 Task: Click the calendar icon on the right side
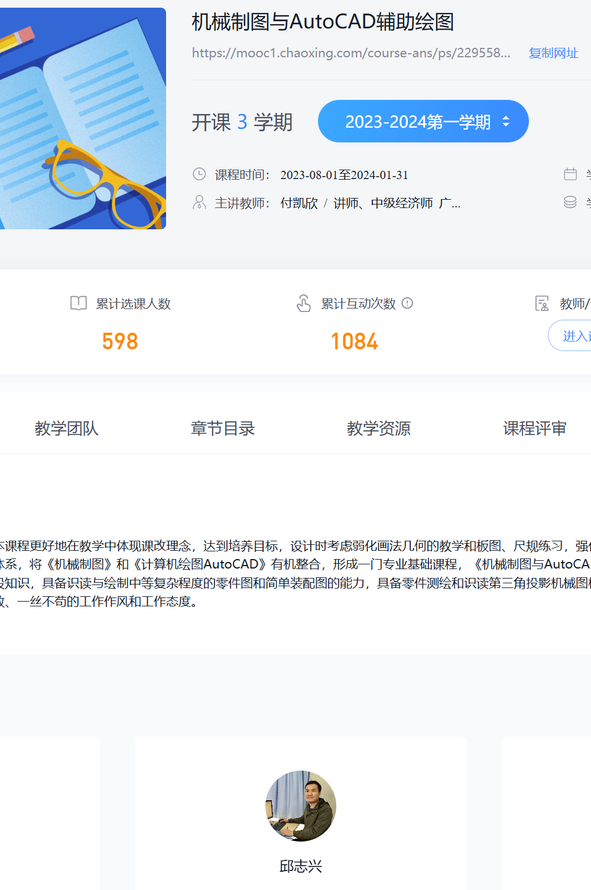[x=571, y=174]
